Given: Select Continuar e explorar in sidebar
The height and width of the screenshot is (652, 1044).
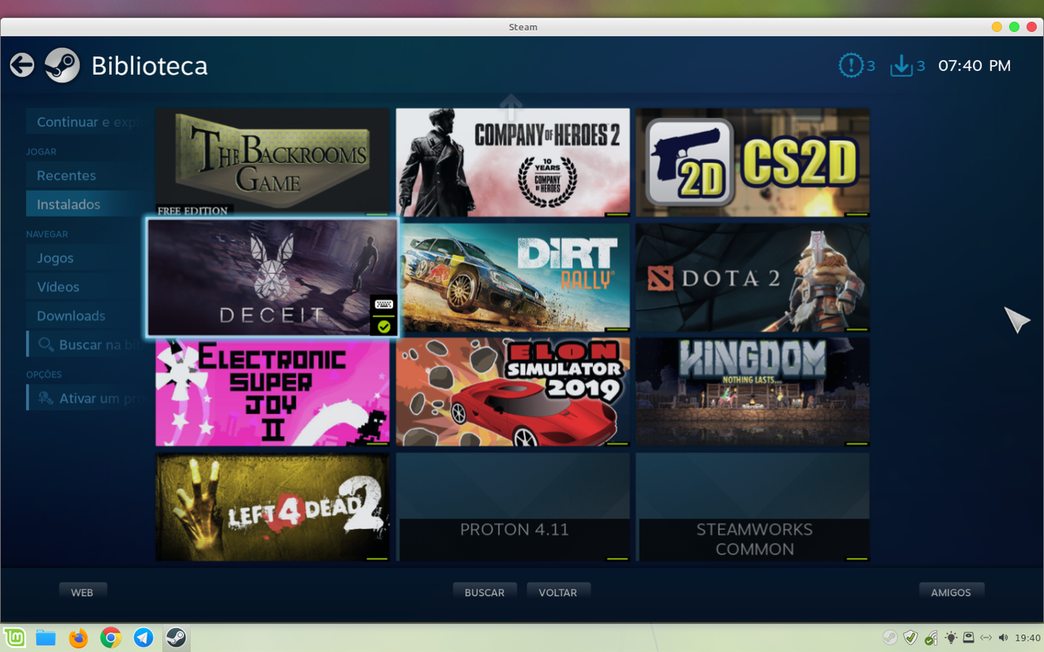Looking at the screenshot, I should [x=88, y=121].
